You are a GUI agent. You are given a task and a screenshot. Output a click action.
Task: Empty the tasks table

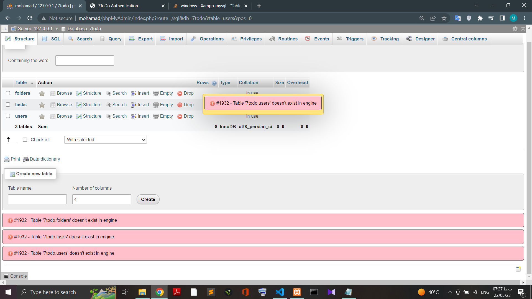click(163, 105)
